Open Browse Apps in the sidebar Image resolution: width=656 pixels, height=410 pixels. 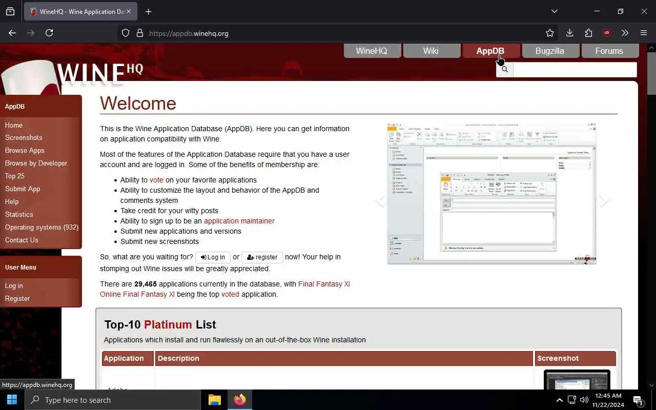click(x=25, y=150)
